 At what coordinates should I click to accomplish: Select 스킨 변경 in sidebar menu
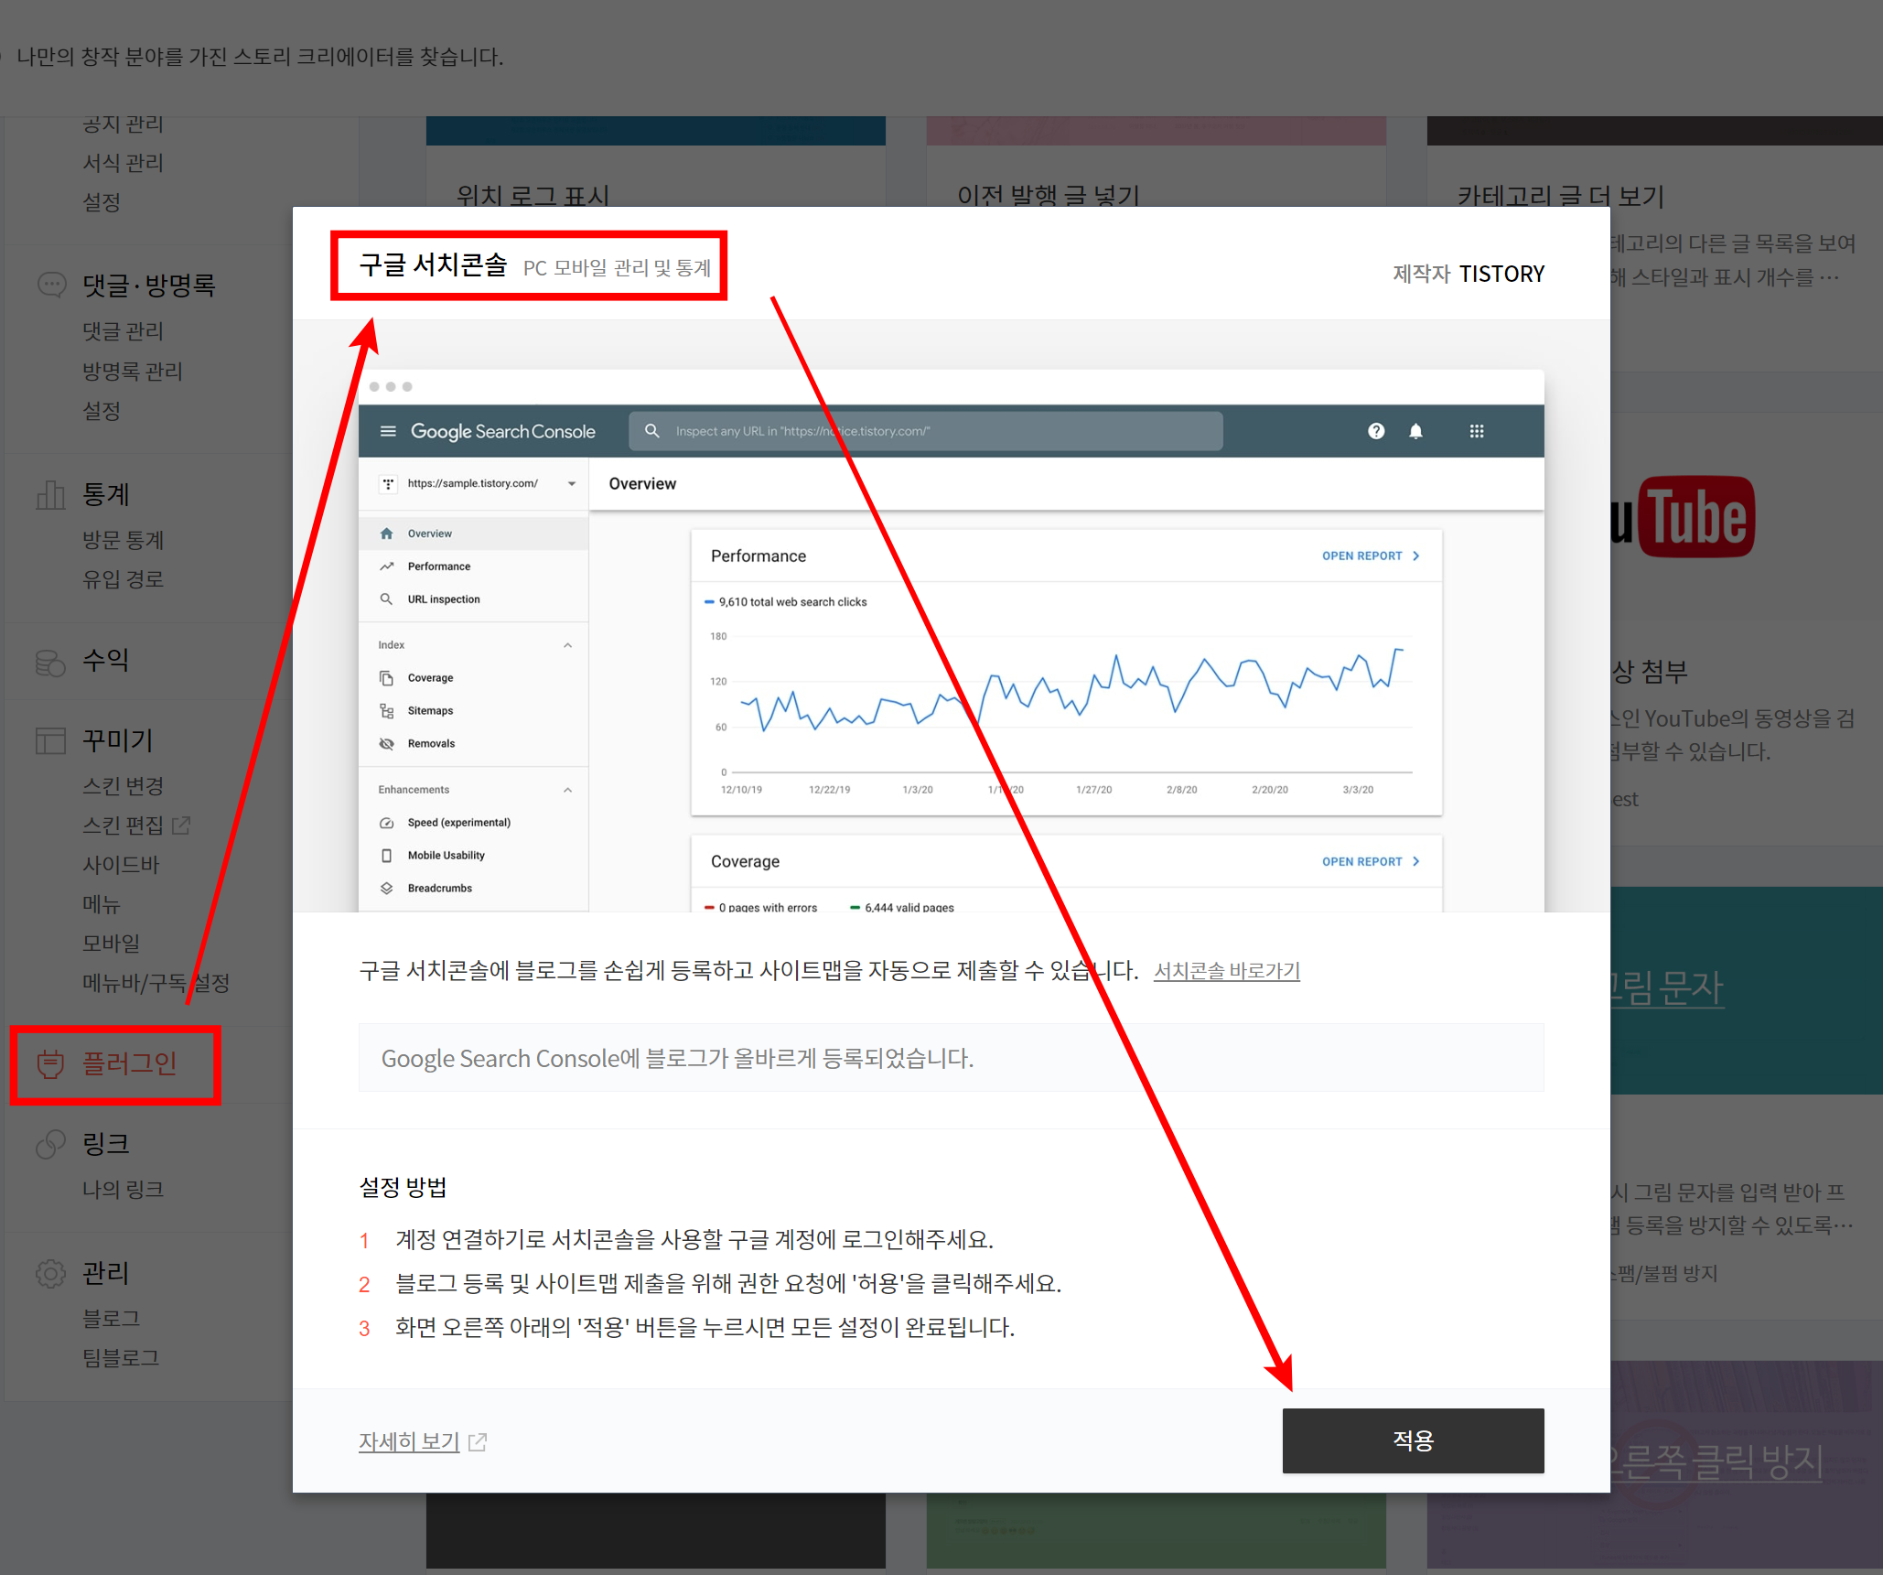[x=123, y=786]
